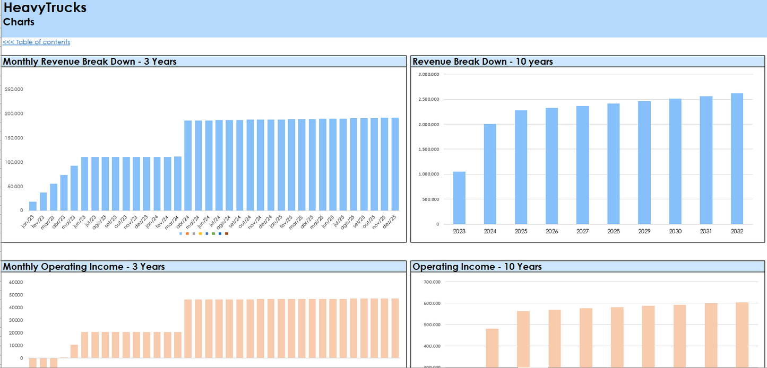Select the 2023 bar in 10-year revenue chart
Screen dimensions: 767x368
pos(459,198)
